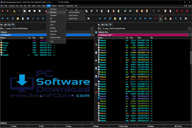This screenshot has width=192, height=128.
Task: Click the red power icon at the toolbar's end
Action: [187, 11]
